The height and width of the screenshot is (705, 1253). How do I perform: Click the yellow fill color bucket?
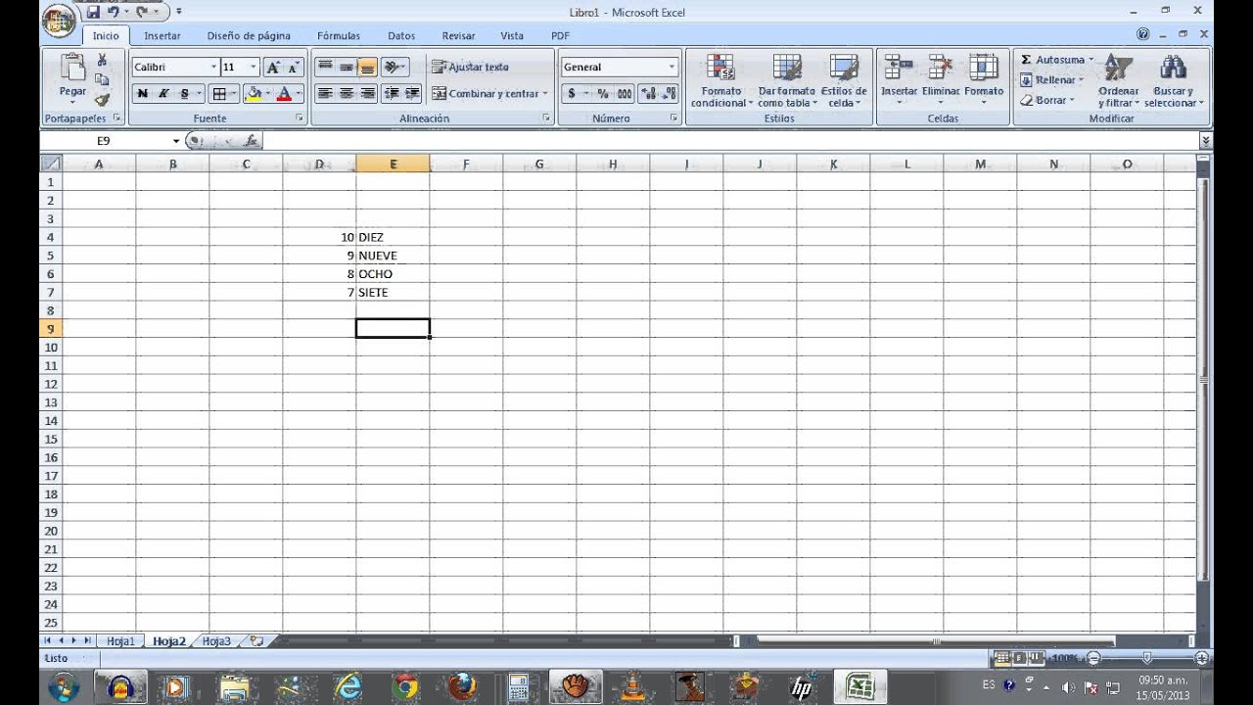[x=254, y=94]
